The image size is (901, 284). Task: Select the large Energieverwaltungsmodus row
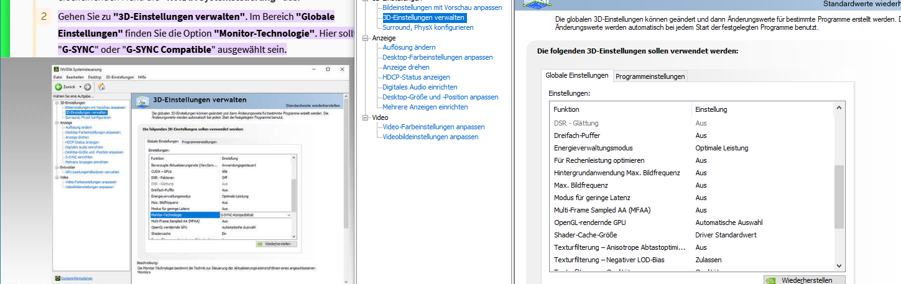click(691, 148)
